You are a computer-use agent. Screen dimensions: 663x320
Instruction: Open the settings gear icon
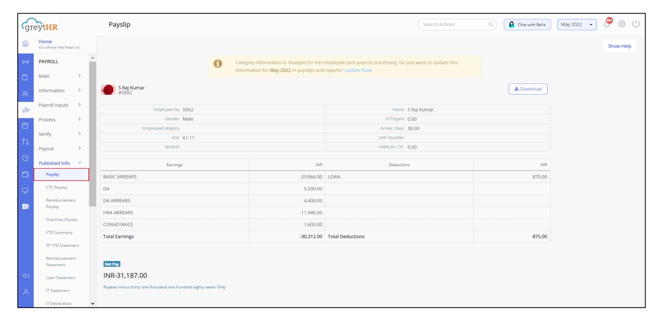[621, 23]
